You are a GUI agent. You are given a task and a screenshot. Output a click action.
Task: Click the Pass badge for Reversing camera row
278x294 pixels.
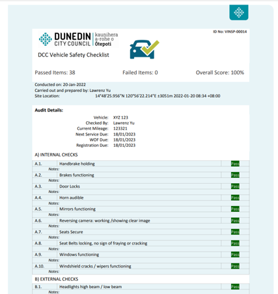[235, 220]
